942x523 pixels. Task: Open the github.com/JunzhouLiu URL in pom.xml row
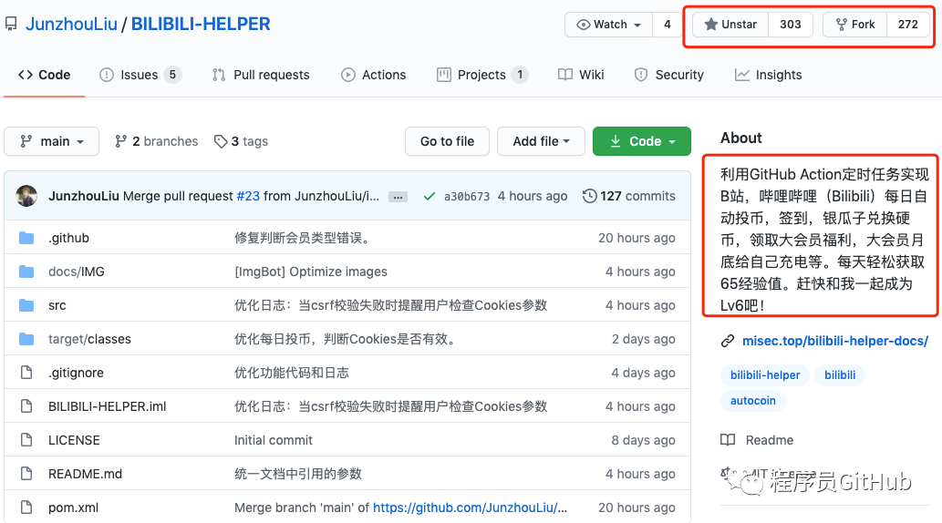470,508
